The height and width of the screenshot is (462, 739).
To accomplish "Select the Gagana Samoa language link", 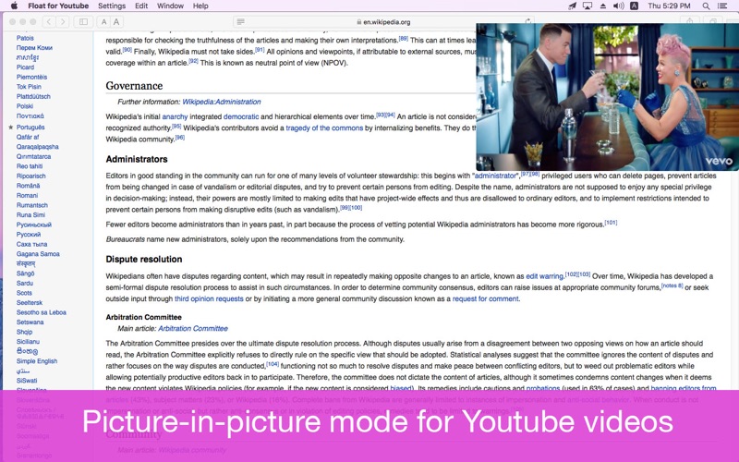I will [38, 254].
